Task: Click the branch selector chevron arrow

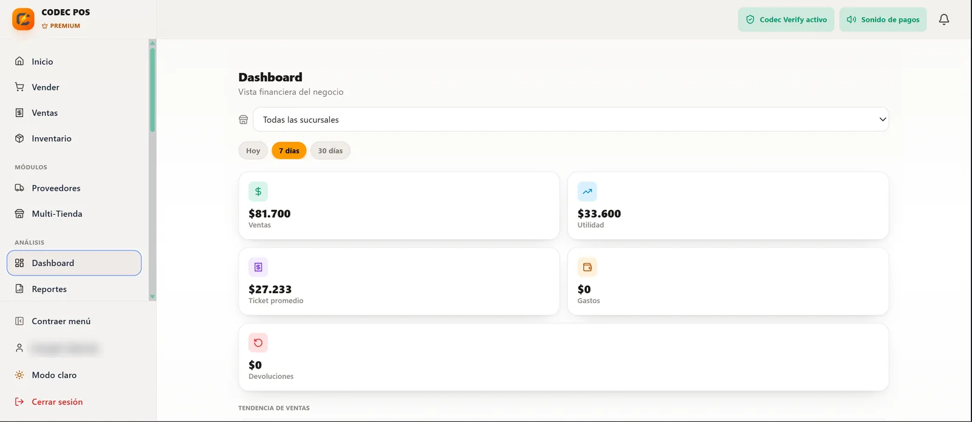Action: (883, 120)
